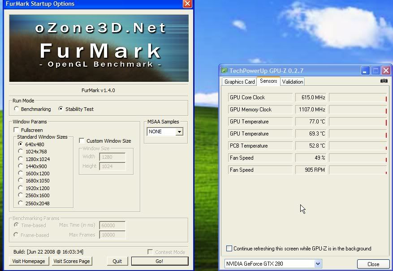Choose the 2560x1600 window size
Screen dimensions: 393x271
[x=21, y=195]
